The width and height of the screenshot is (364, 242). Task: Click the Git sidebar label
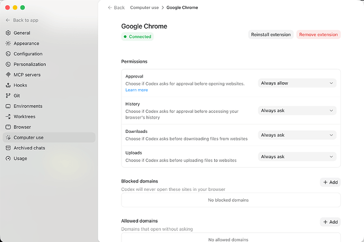(x=17, y=95)
